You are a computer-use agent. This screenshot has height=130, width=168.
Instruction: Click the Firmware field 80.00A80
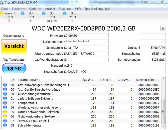[86, 36]
